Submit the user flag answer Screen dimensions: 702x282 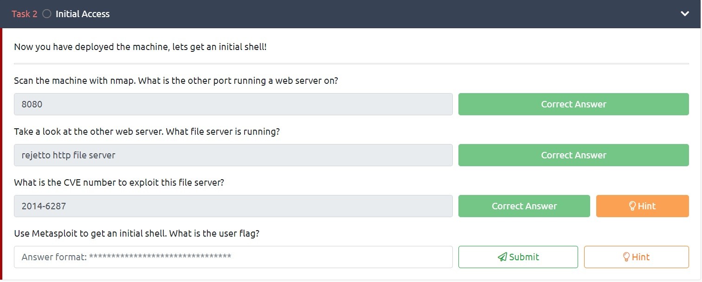pyautogui.click(x=518, y=257)
